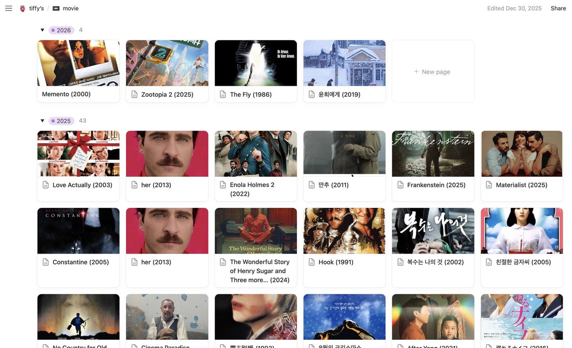This screenshot has height=348, width=572.
Task: Open the Hook poster thumbnail
Action: 345,231
